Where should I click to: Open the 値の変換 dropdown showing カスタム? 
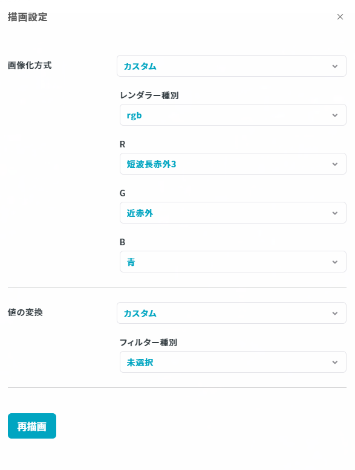click(232, 313)
